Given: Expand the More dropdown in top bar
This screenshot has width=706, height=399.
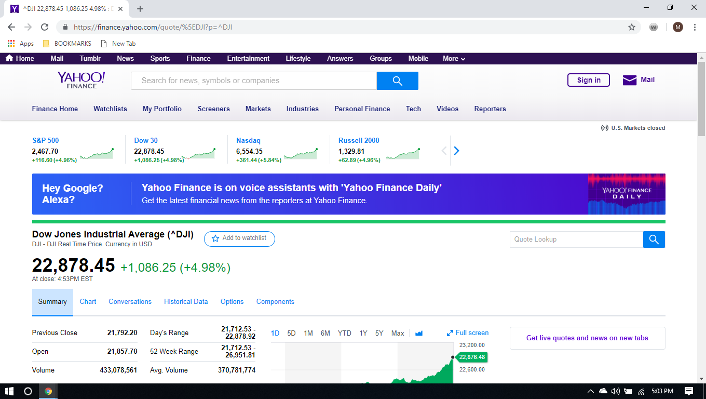Looking at the screenshot, I should click(454, 59).
